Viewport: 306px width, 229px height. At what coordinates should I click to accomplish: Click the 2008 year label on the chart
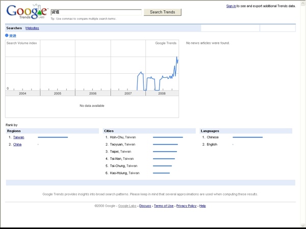click(x=162, y=94)
